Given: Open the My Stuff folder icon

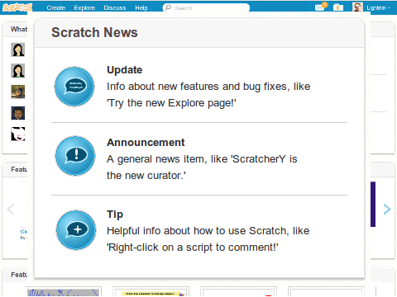Looking at the screenshot, I should point(338,7).
